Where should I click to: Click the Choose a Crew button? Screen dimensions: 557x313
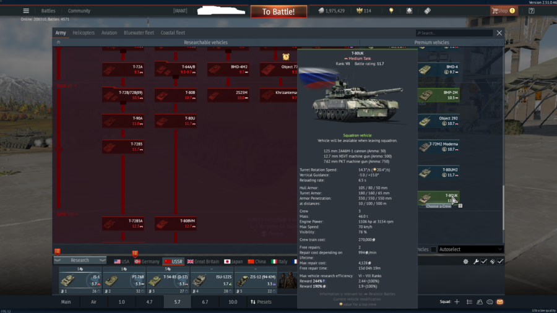[438, 206]
